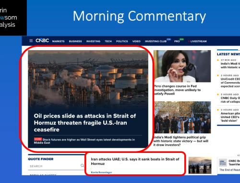Go to the Tech section
The height and width of the screenshot is (183, 240).
[108, 41]
